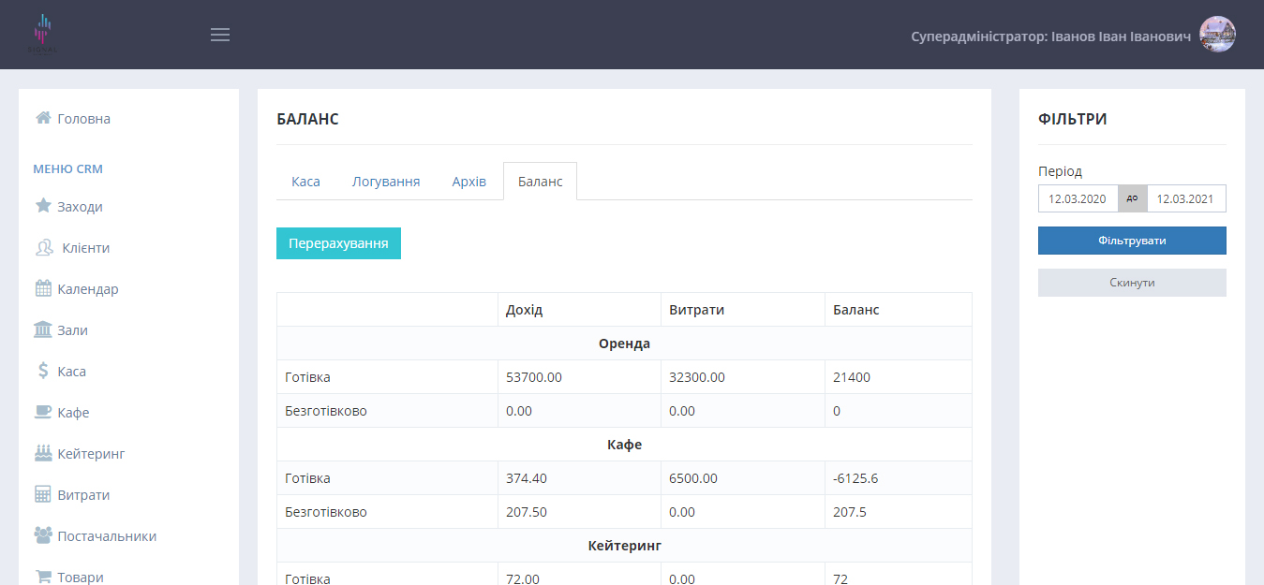Toggle the sidebar with hamburger menu
This screenshot has width=1264, height=585.
[220, 35]
